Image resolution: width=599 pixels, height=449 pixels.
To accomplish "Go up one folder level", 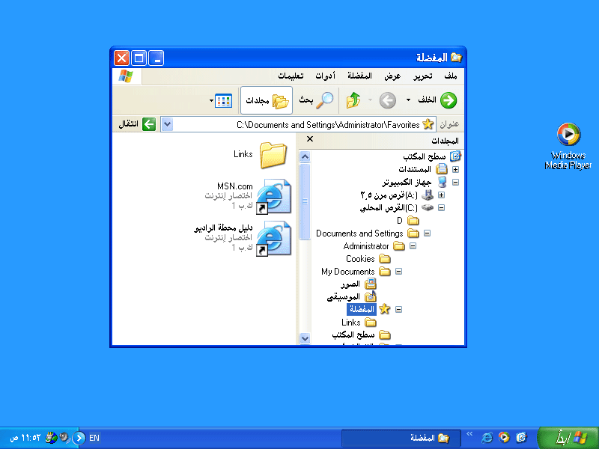I will 353,100.
